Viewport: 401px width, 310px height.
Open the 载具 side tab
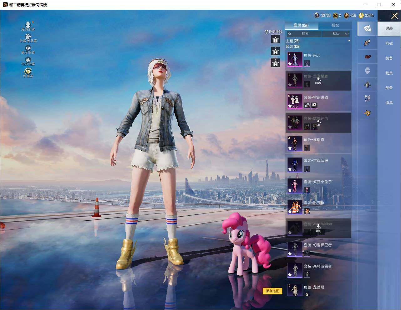click(x=389, y=73)
